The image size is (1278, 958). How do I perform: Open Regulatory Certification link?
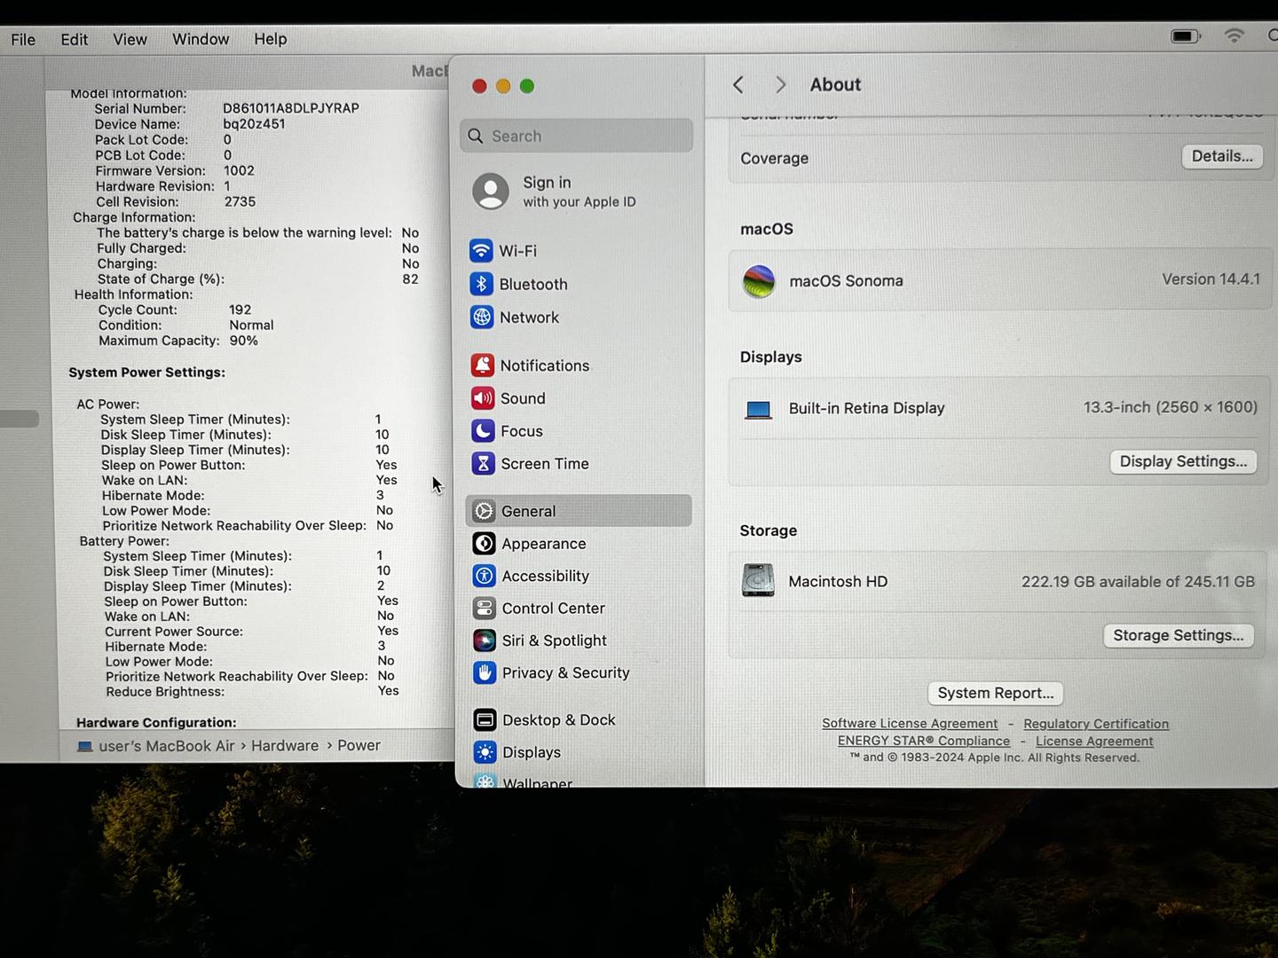click(x=1096, y=724)
